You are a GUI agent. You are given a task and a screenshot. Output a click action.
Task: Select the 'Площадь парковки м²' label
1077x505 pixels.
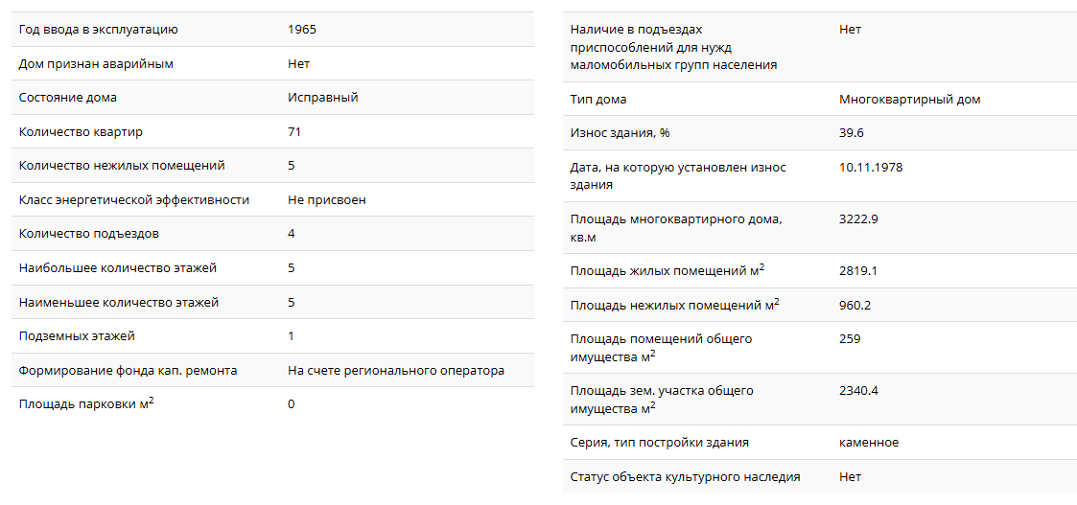[86, 404]
